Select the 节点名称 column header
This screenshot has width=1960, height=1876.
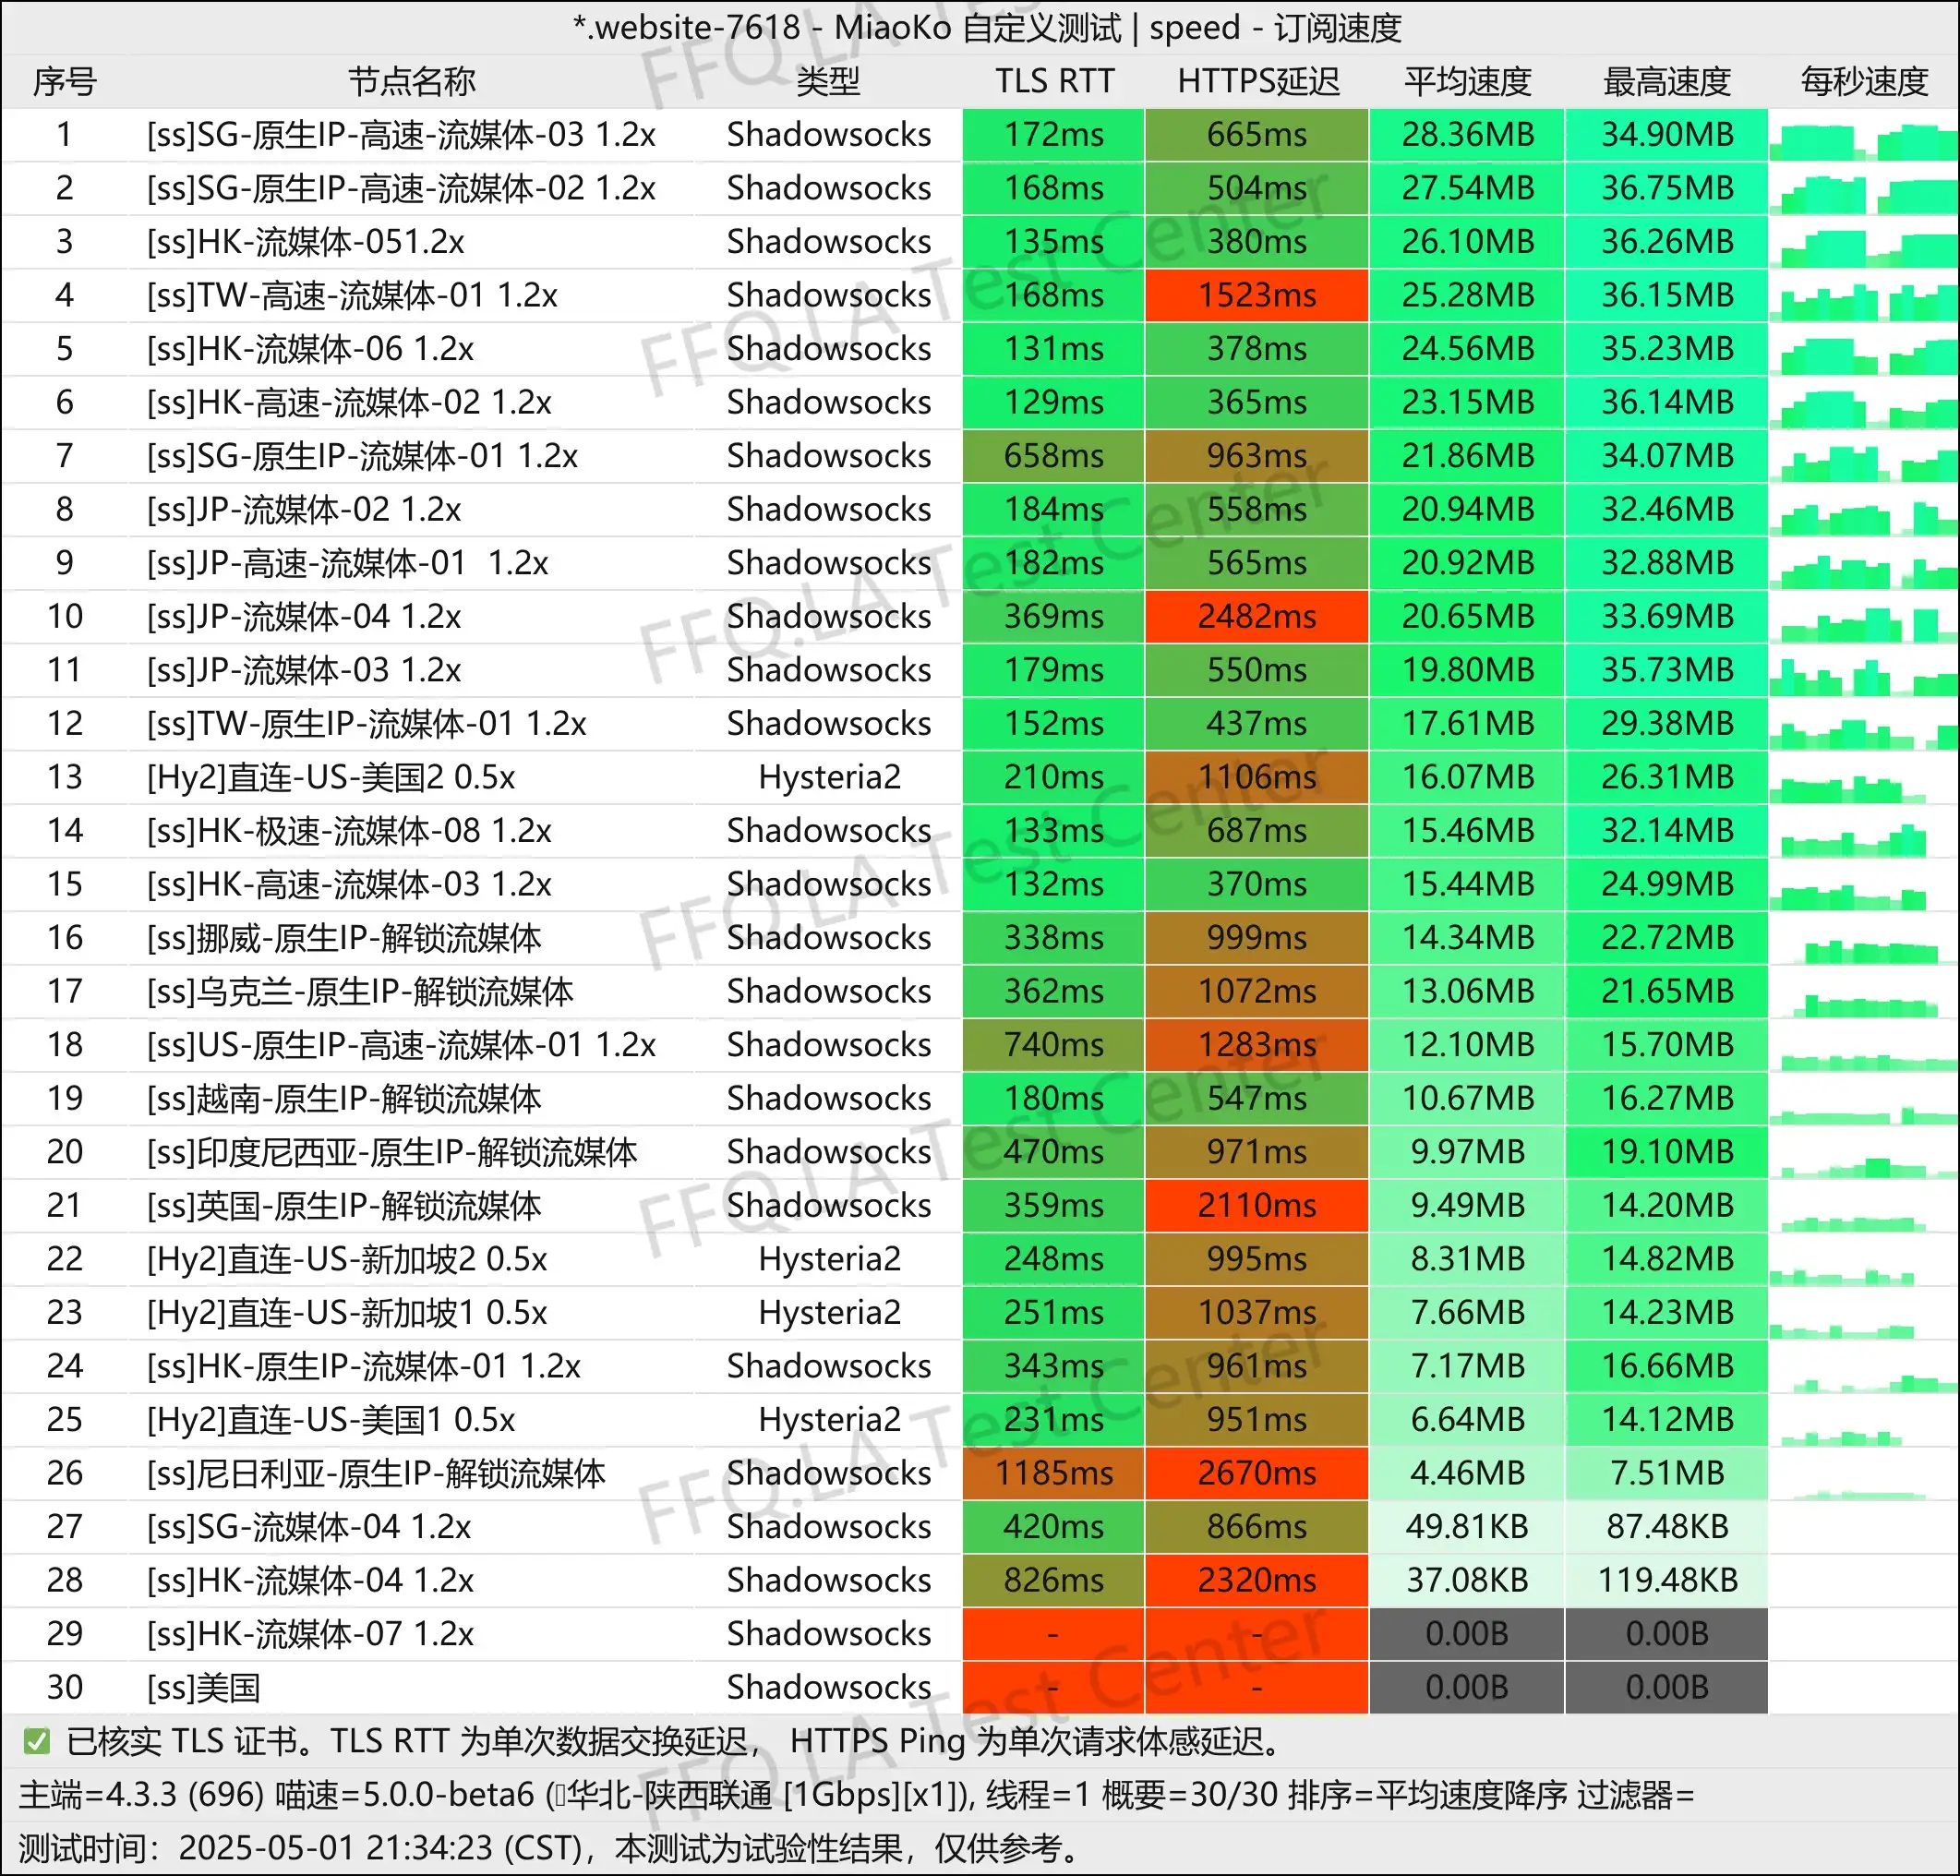pyautogui.click(x=411, y=82)
